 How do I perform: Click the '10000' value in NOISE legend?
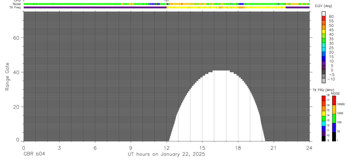click(x=340, y=104)
